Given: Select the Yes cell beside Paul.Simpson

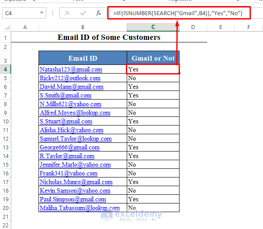Looking at the screenshot, I should tap(153, 199).
